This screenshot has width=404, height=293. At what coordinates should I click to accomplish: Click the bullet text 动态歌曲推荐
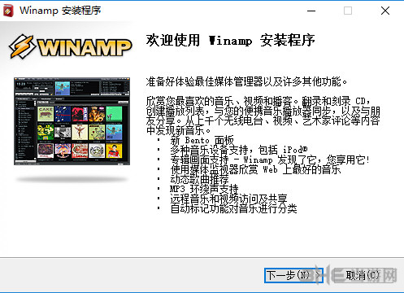point(199,179)
